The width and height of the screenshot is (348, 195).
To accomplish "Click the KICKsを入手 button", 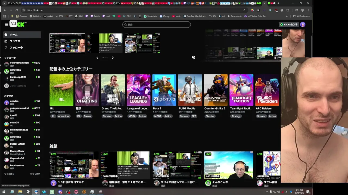I will coord(289,24).
